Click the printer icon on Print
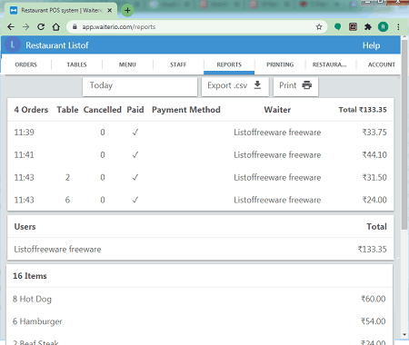Screen dimensions: 409x345 [x=306, y=85]
